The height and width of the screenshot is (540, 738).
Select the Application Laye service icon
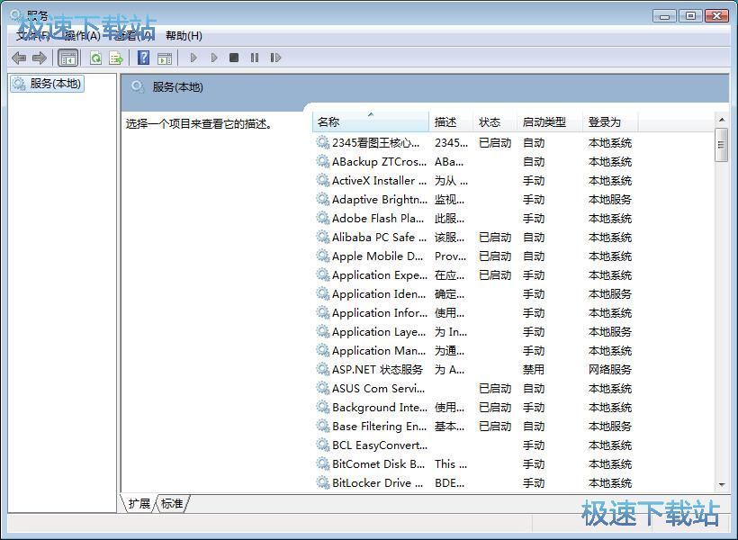click(x=322, y=331)
